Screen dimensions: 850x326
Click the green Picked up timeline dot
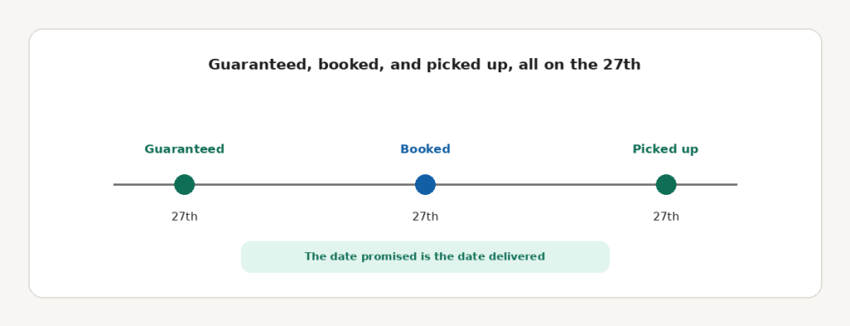666,185
